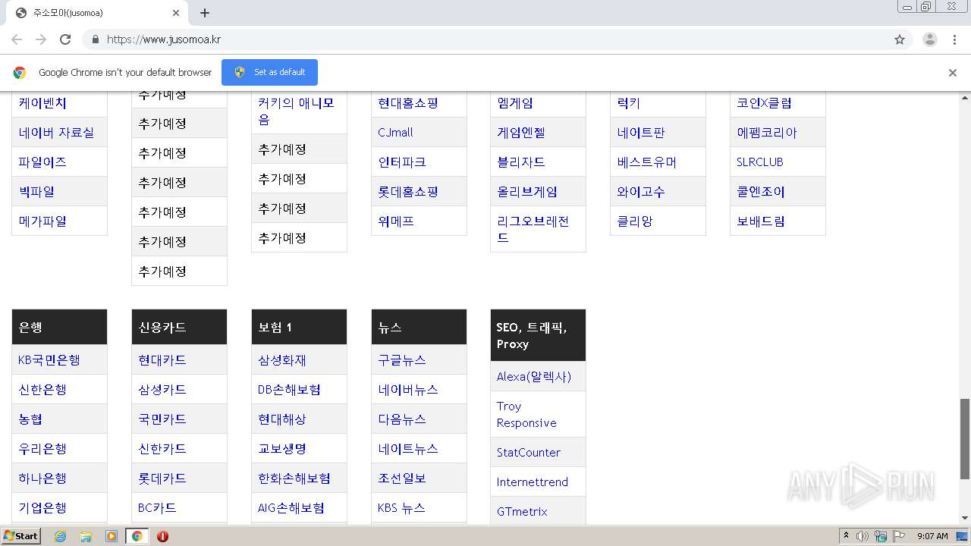The image size is (971, 546).
Task: Open the 쿨엔조이 link
Action: coord(761,192)
